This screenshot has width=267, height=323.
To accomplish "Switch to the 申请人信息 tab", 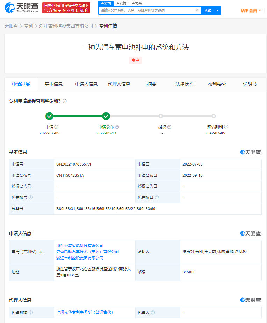I will click(x=86, y=84).
